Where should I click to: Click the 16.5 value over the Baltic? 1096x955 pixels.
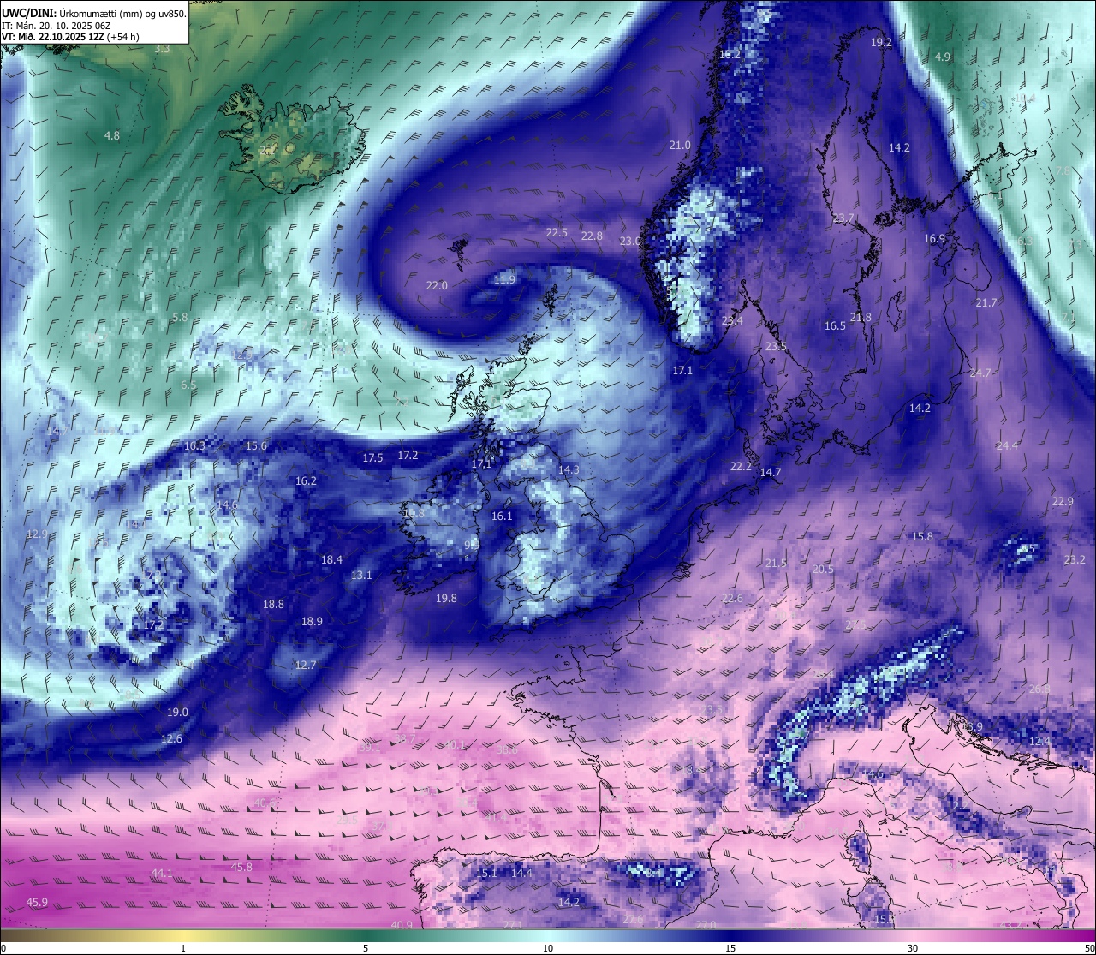(x=835, y=325)
